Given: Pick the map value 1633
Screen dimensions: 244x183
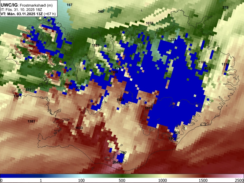Looking at the screenshot, I should [x=79, y=128].
